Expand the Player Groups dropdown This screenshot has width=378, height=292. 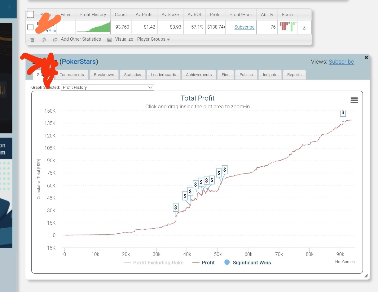point(154,39)
